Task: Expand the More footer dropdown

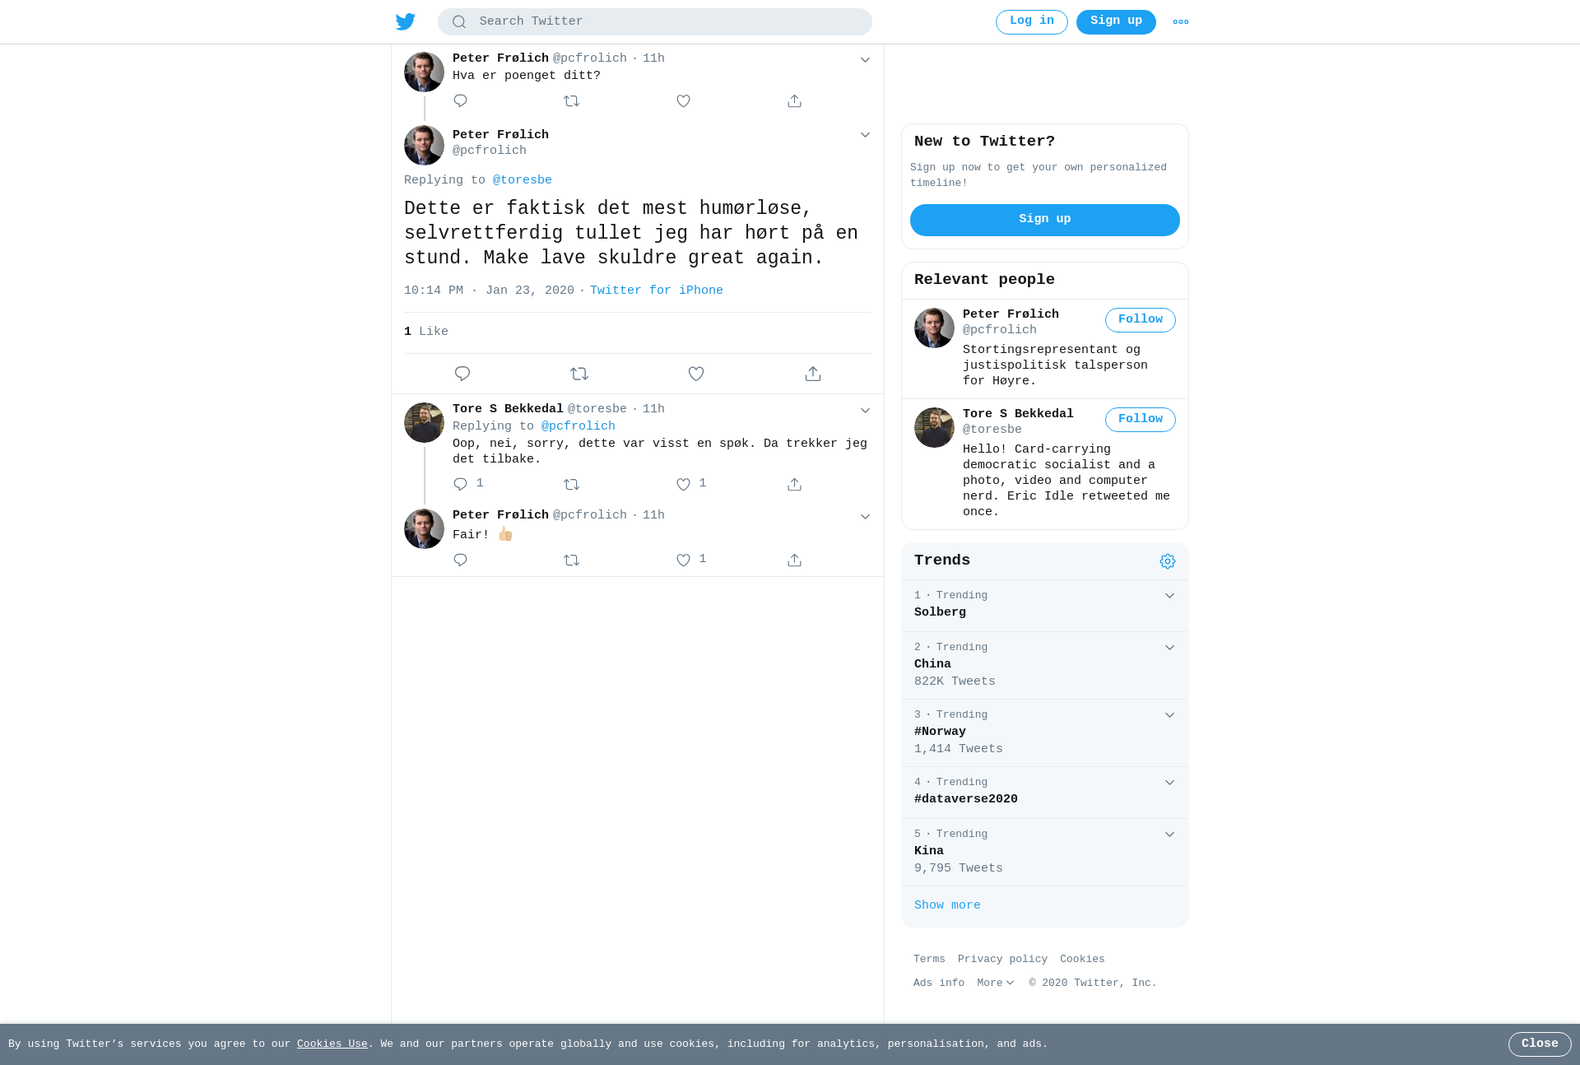Action: 996,983
